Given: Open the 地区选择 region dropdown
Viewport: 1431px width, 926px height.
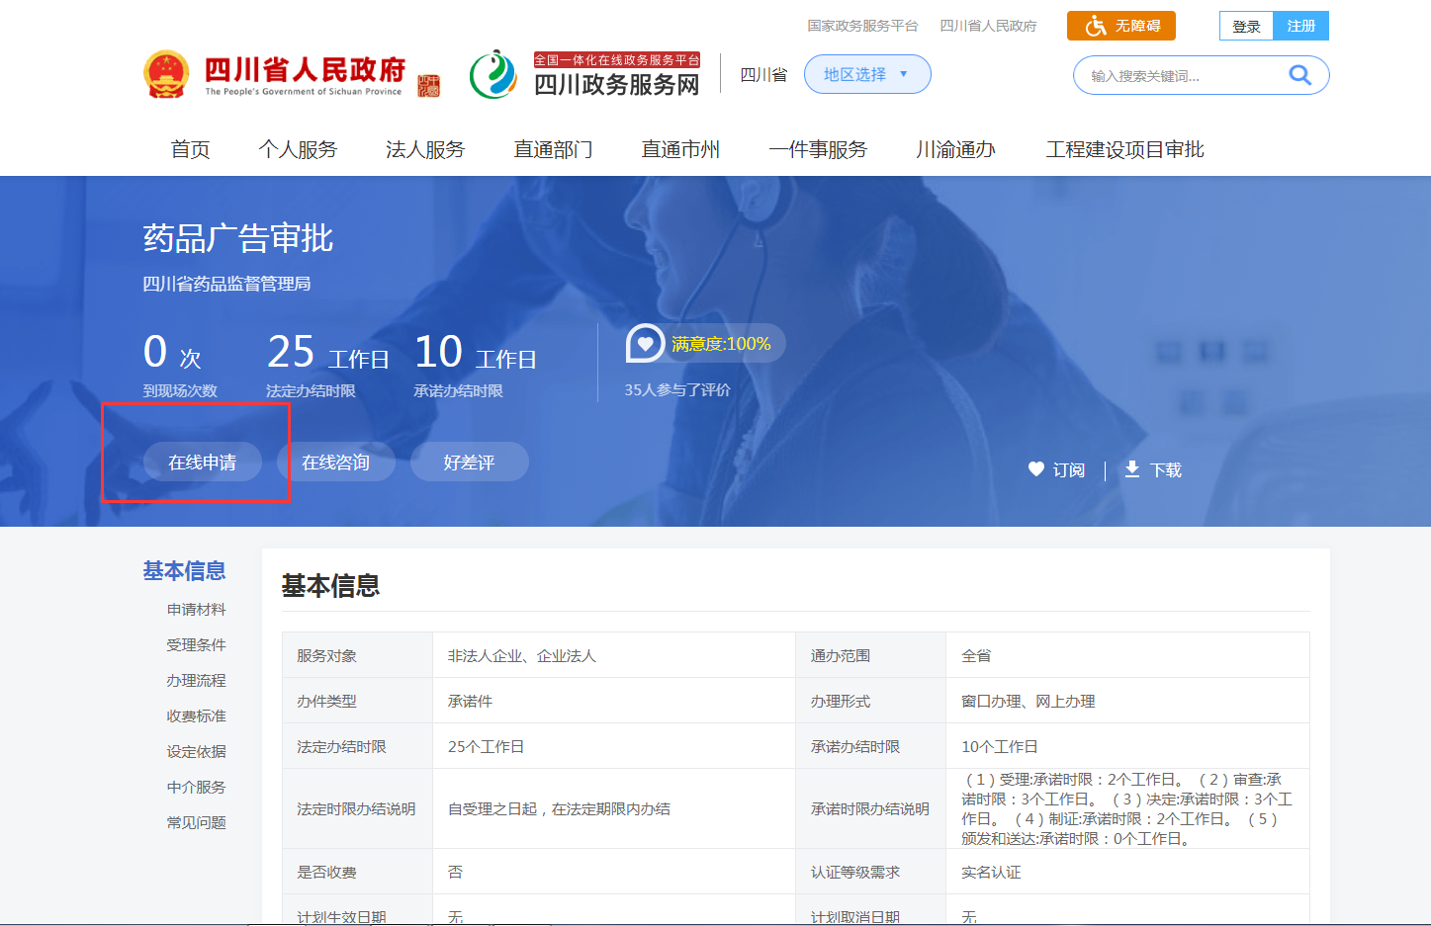Looking at the screenshot, I should click(866, 75).
